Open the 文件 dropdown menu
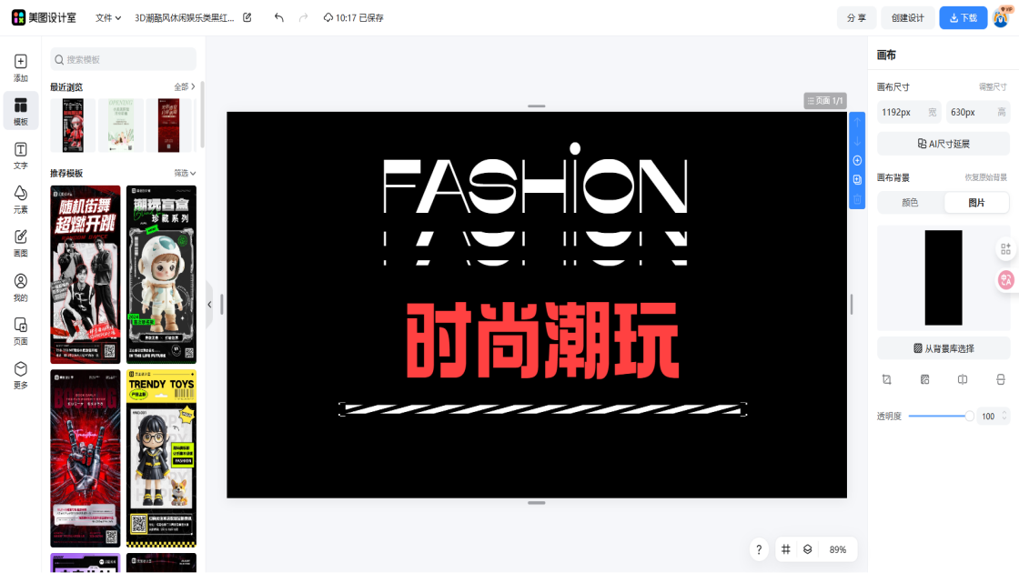The height and width of the screenshot is (573, 1019). coord(108,17)
